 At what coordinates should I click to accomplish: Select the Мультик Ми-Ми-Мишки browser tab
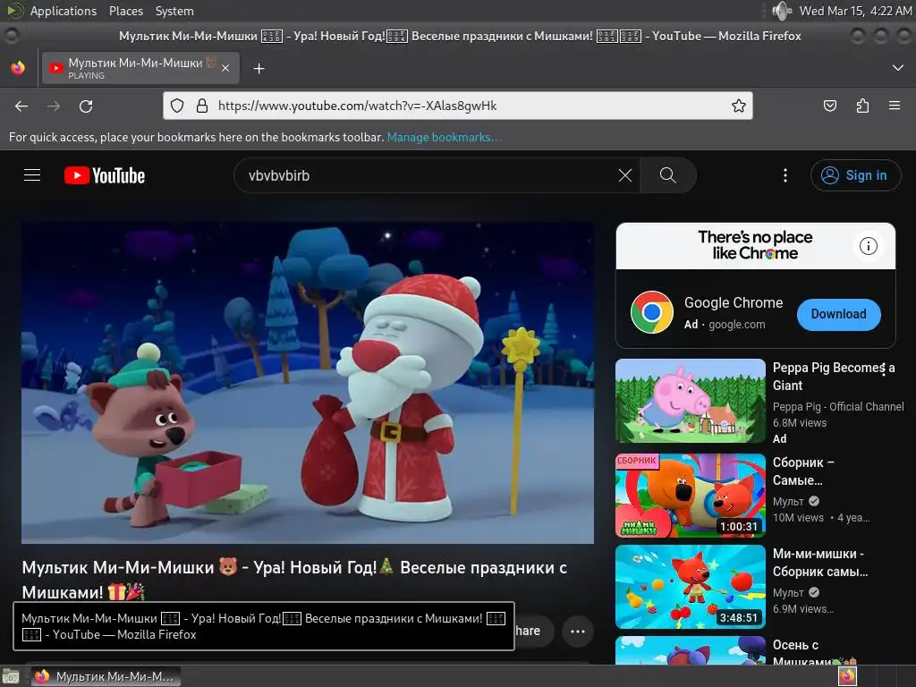pos(140,68)
